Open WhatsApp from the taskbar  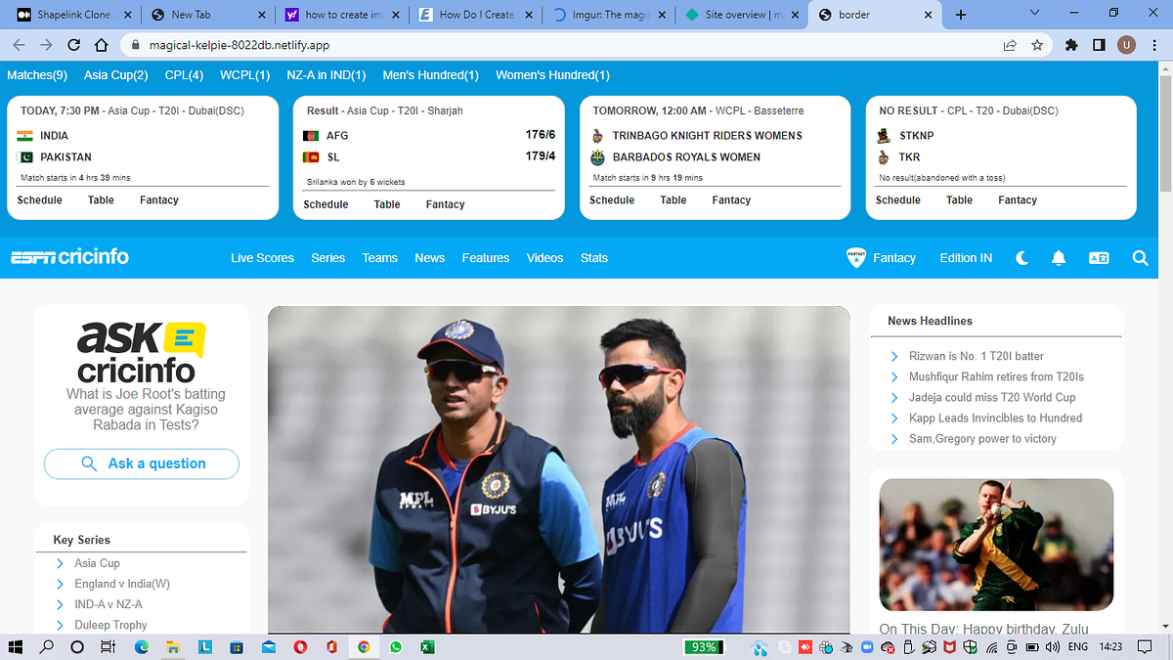pos(396,646)
